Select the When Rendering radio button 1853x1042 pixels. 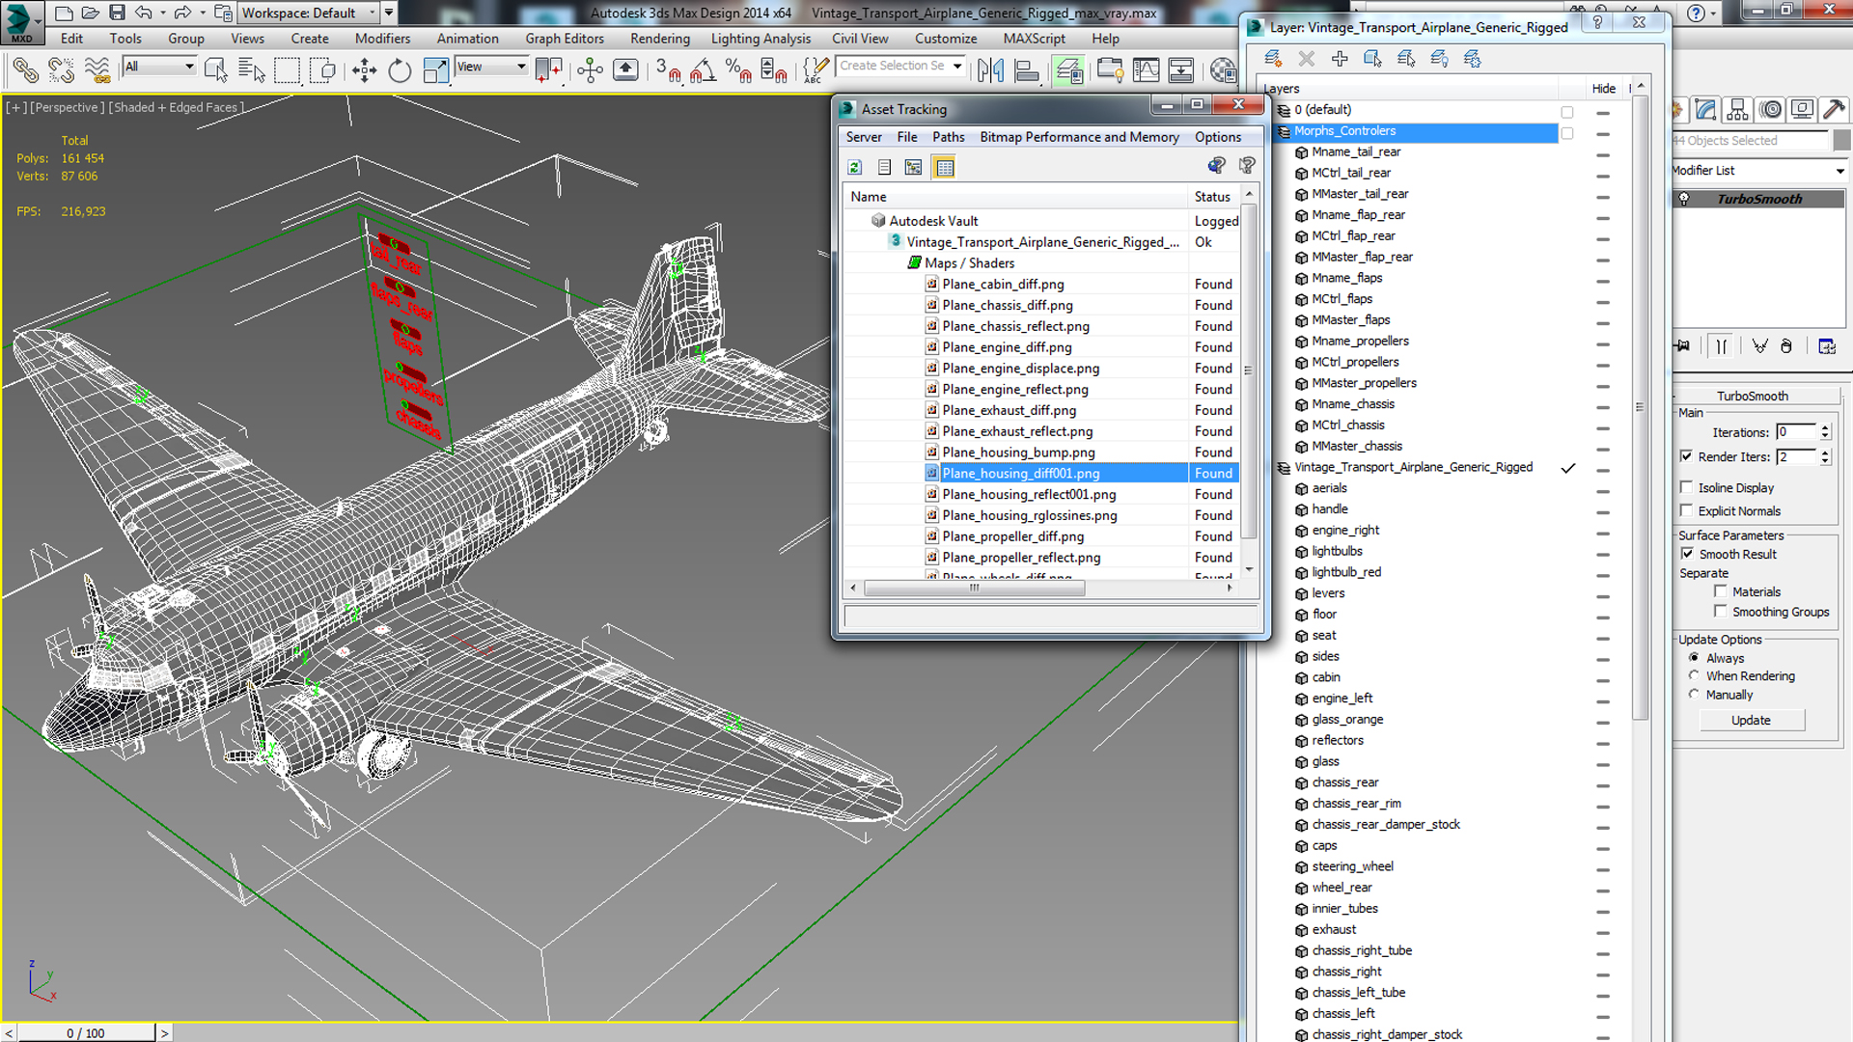click(1694, 675)
